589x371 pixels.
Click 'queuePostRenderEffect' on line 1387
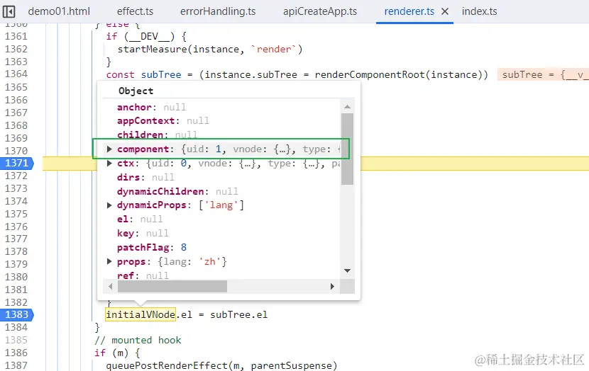167,366
